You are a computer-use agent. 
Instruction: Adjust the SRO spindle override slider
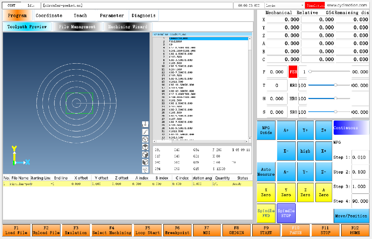[x=329, y=112]
